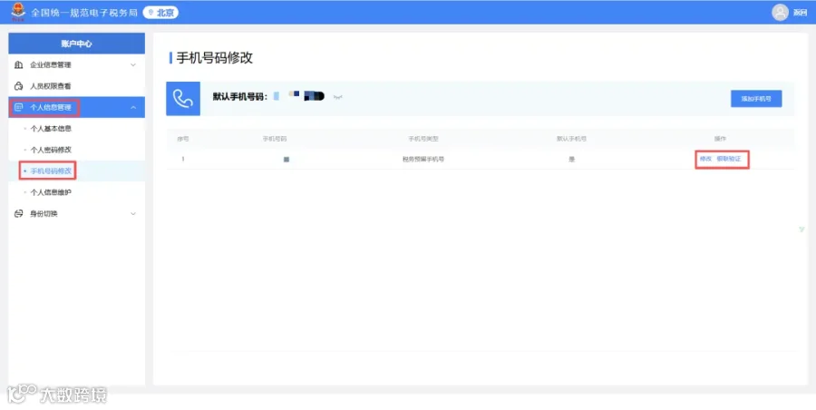
Task: Expand the 企业信息管理 chevron
Action: coord(133,65)
